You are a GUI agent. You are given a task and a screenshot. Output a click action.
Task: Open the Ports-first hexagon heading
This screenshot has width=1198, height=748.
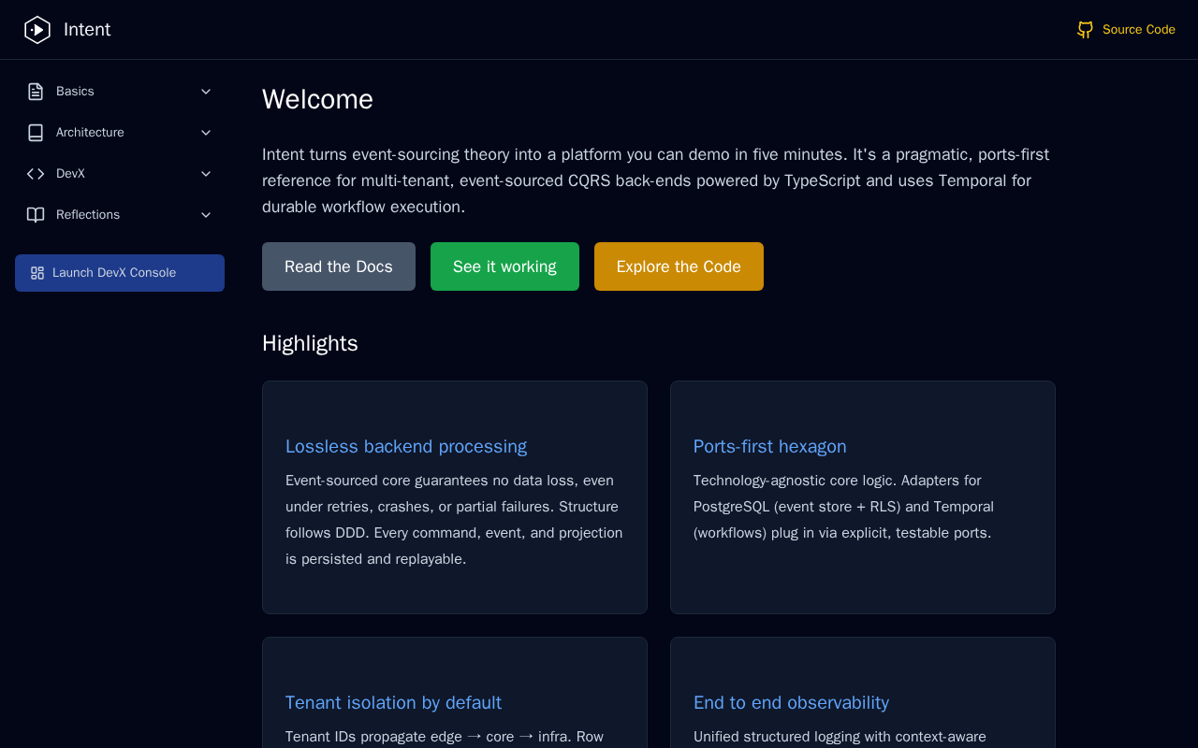770,447
